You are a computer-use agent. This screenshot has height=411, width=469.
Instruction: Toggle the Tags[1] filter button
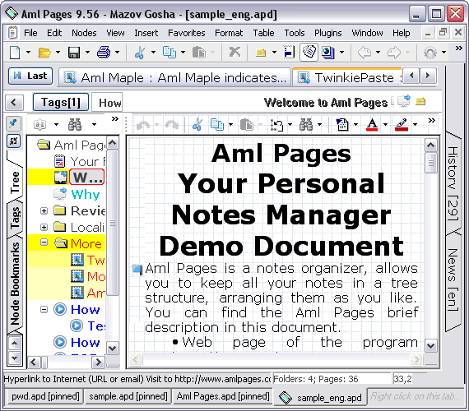coord(61,102)
